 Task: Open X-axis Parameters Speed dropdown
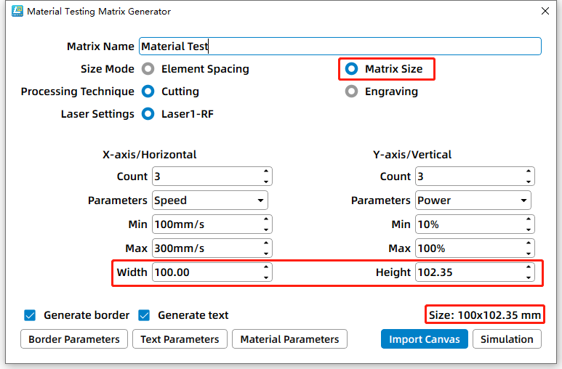tap(209, 200)
